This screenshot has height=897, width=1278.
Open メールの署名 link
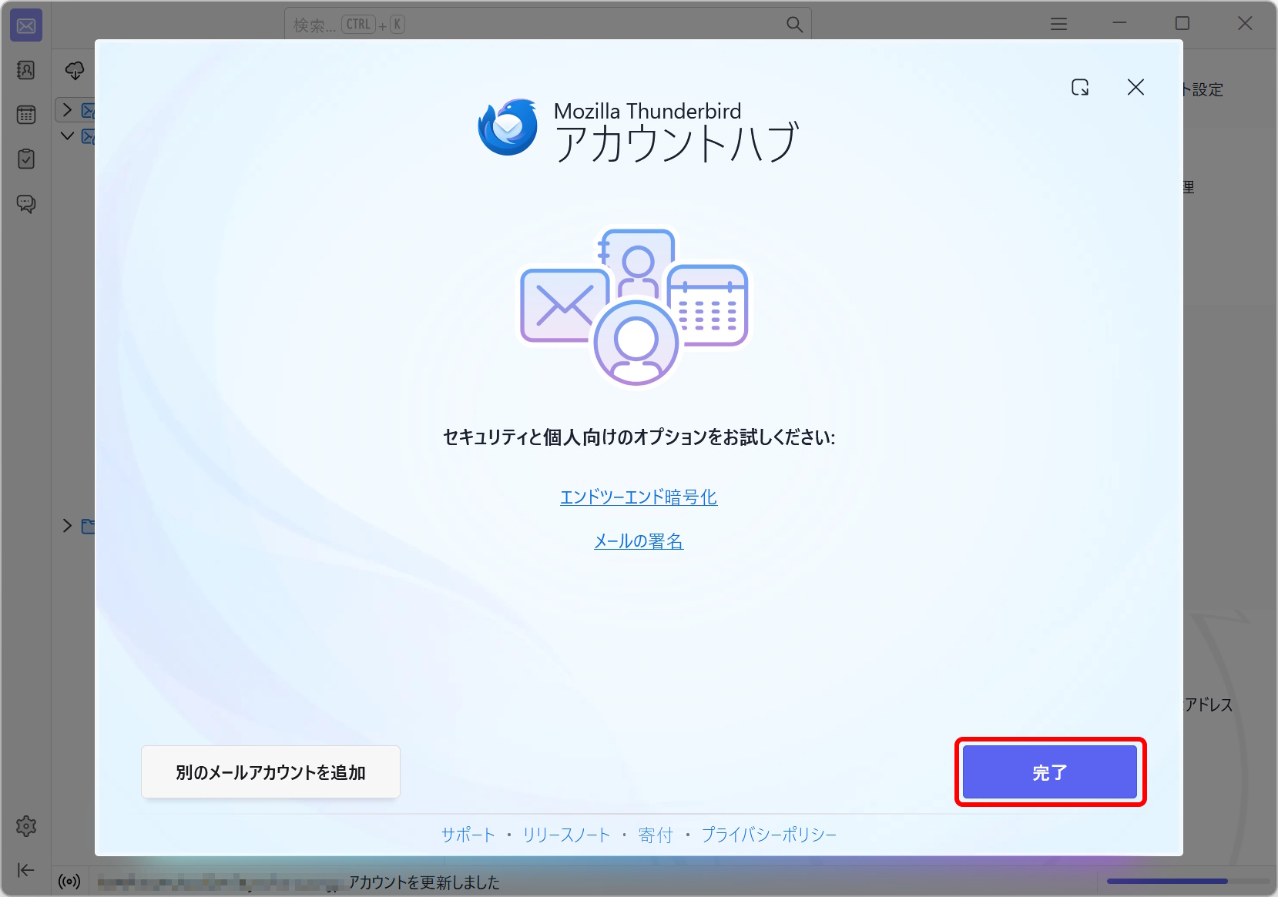pos(639,541)
